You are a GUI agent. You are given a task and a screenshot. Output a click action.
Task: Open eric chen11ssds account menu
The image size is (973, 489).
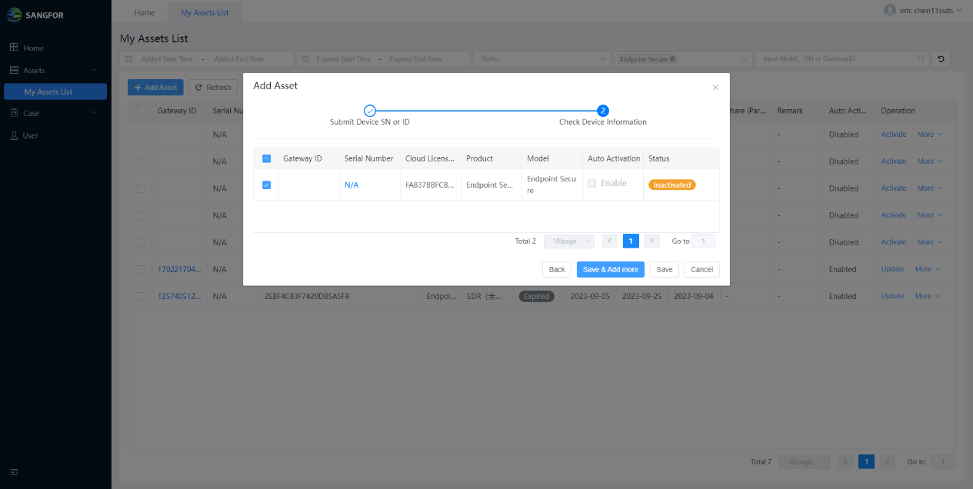[x=923, y=10]
